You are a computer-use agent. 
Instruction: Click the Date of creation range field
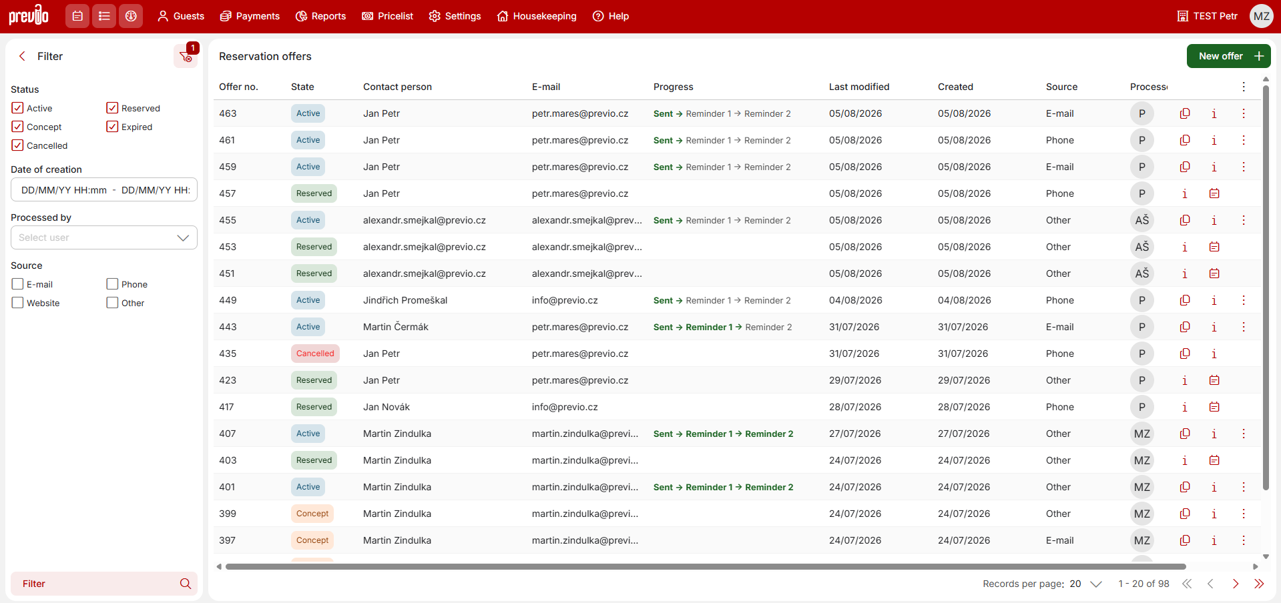pos(104,190)
